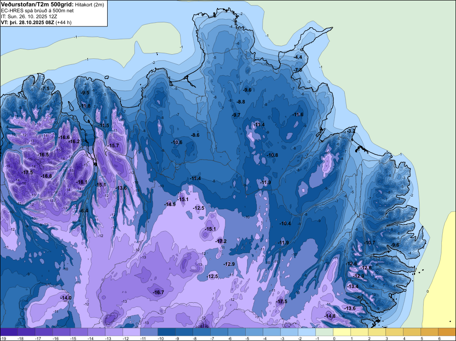
Task: Click the orange legend swatch right of 6
Action: pos(447,332)
